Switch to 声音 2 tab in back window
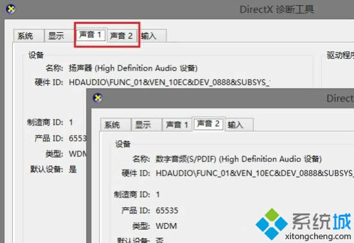 (121, 36)
